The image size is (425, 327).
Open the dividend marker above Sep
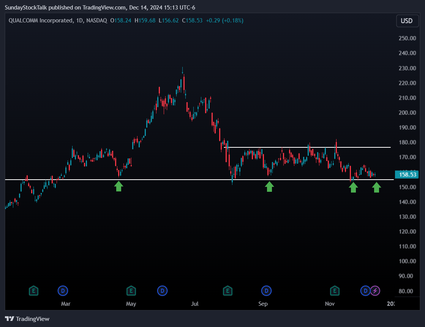pos(267,291)
